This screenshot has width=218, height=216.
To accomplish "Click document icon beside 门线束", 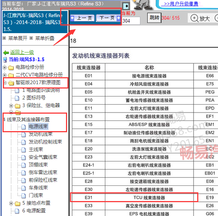I will [23, 196].
